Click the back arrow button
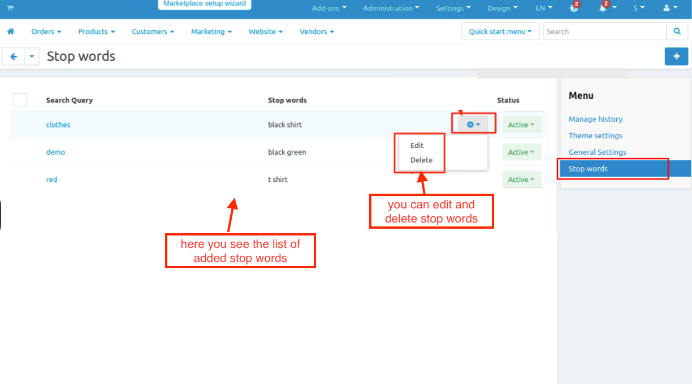This screenshot has width=692, height=384. coord(14,56)
